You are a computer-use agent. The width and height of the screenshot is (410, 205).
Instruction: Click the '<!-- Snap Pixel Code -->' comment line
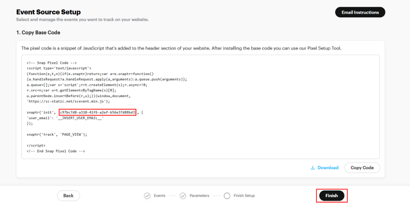point(52,63)
